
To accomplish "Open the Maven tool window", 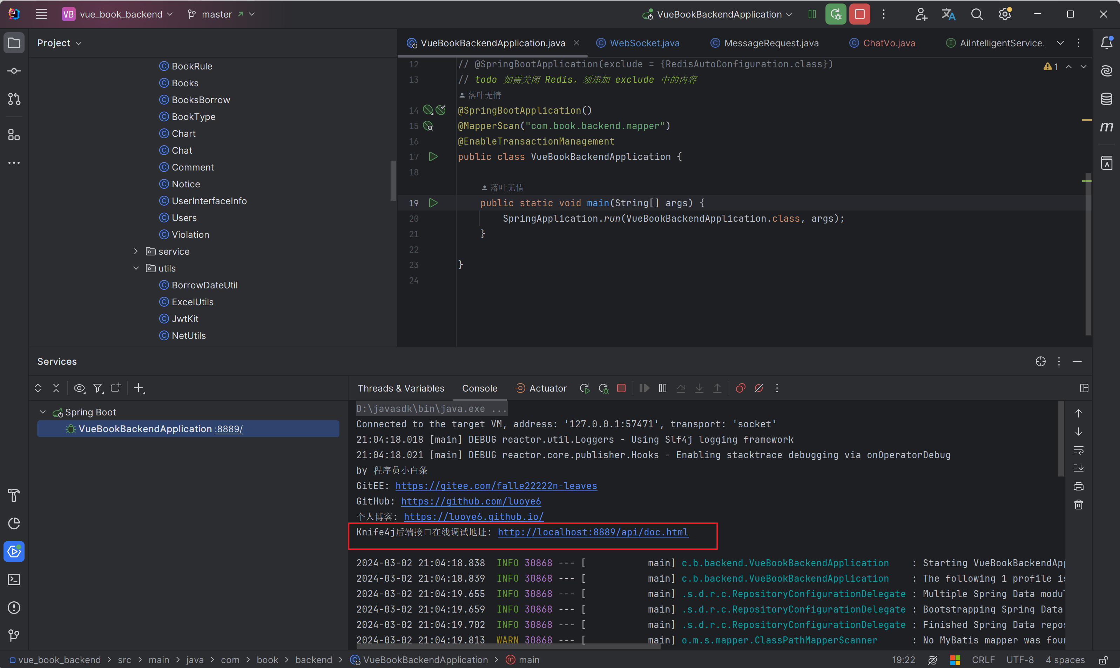I will 1107,127.
